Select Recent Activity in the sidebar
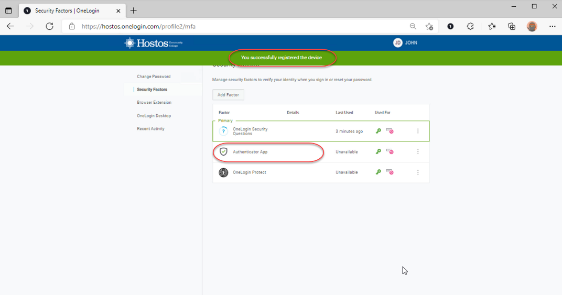The height and width of the screenshot is (295, 562). point(150,128)
